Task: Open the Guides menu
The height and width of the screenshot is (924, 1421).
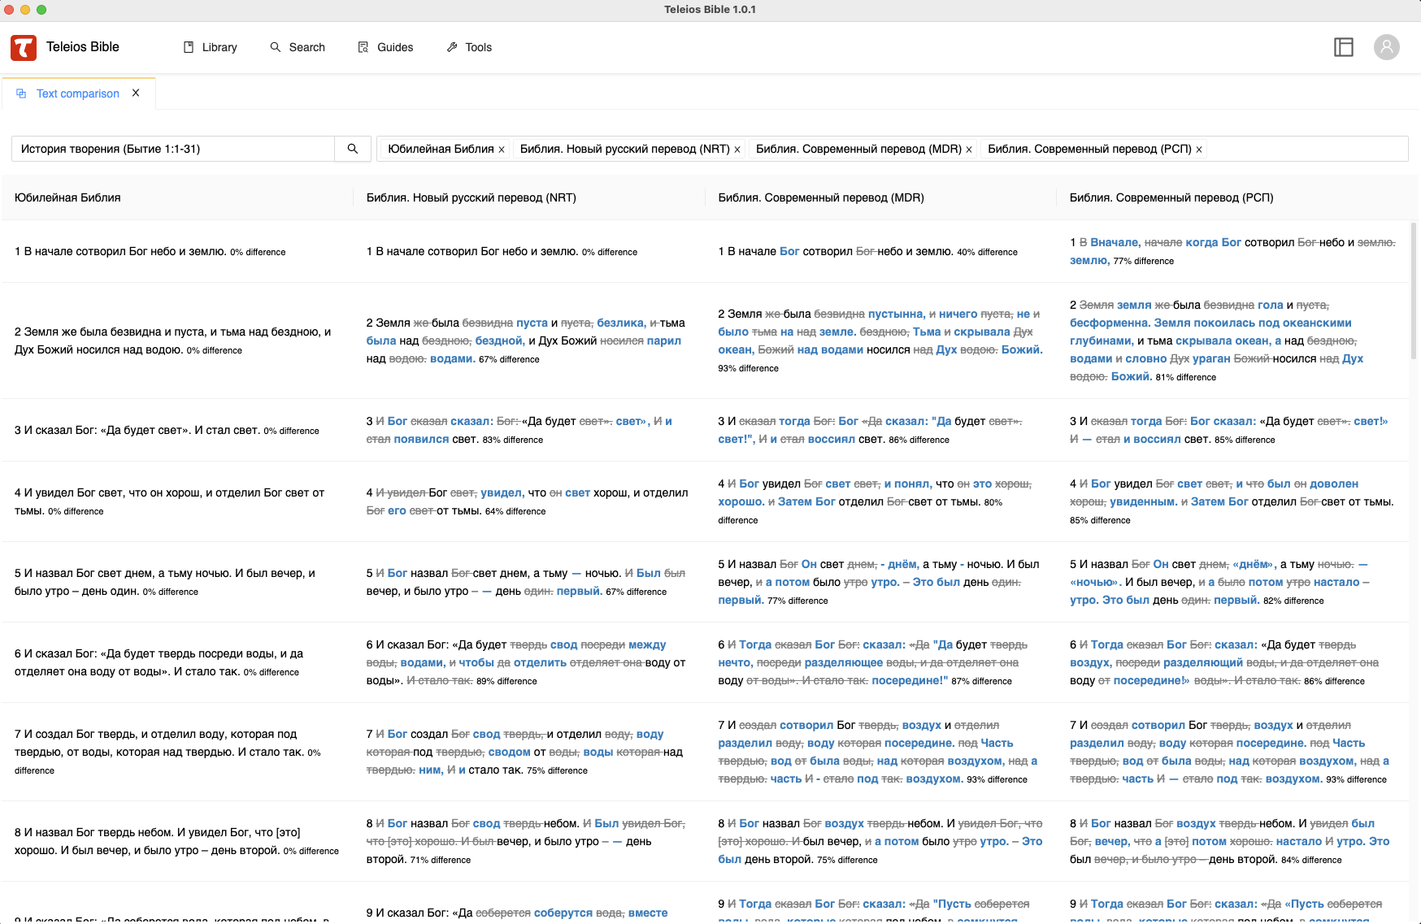Action: (386, 47)
